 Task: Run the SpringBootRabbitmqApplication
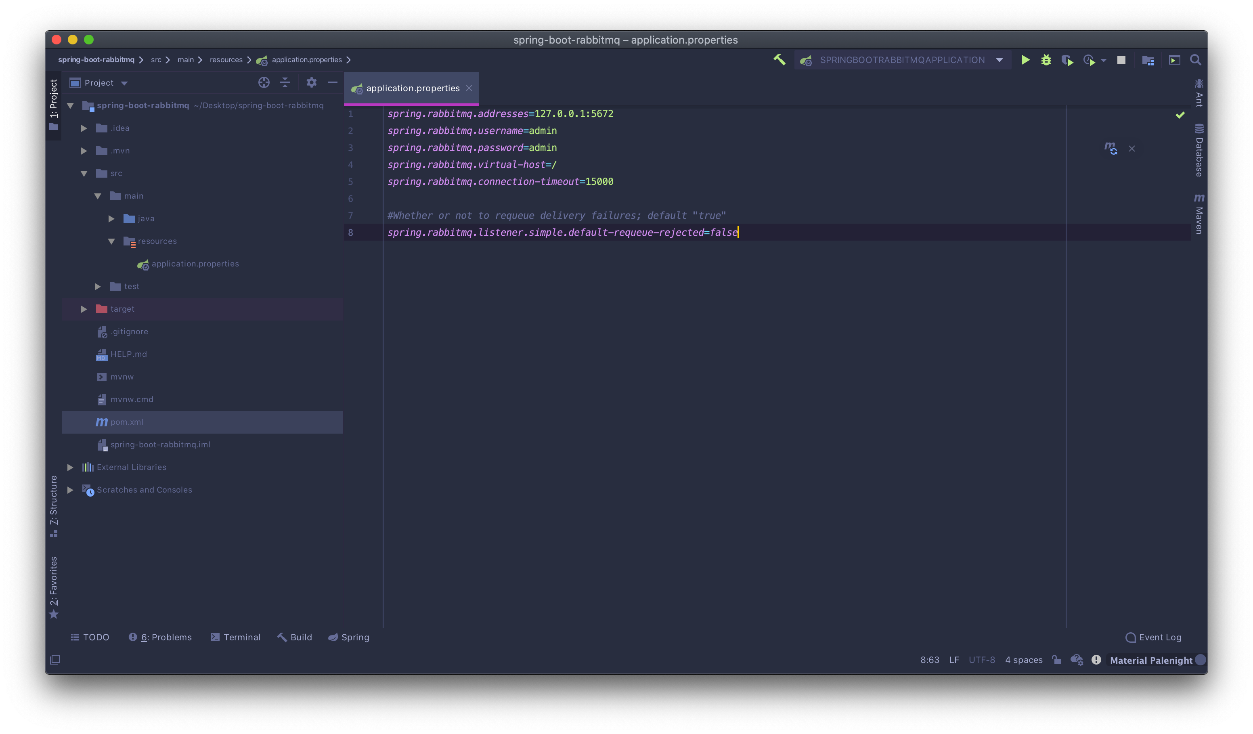pyautogui.click(x=1025, y=60)
